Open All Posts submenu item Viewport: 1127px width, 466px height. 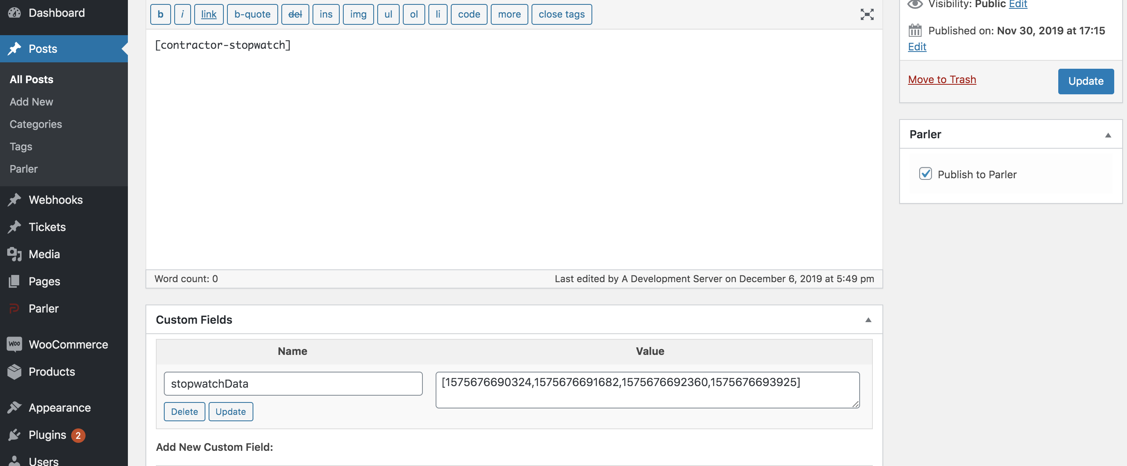[x=32, y=79]
